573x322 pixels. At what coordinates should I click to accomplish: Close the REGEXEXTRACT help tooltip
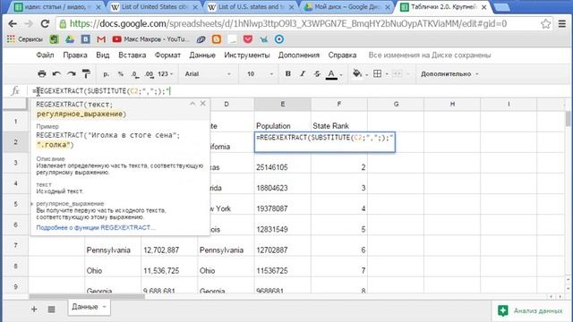pyautogui.click(x=203, y=104)
